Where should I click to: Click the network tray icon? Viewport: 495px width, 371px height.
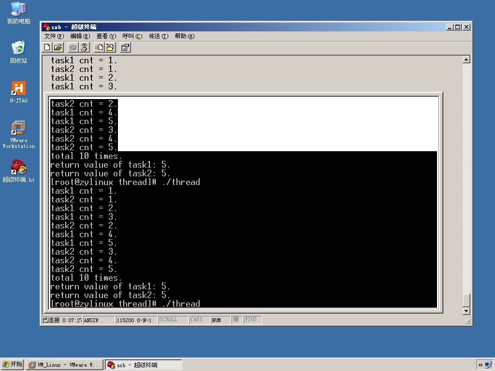tap(489, 365)
